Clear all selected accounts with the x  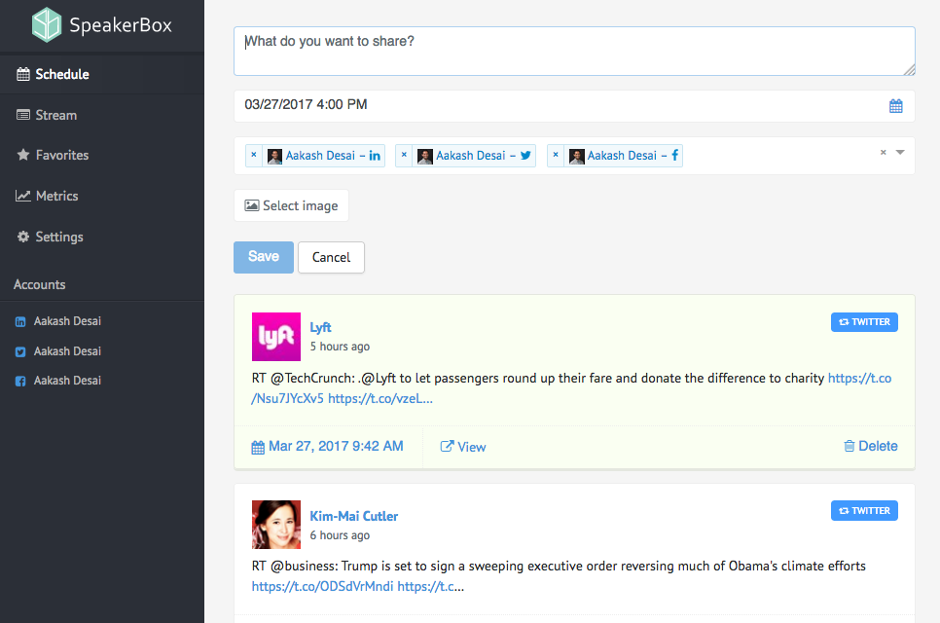(x=883, y=152)
